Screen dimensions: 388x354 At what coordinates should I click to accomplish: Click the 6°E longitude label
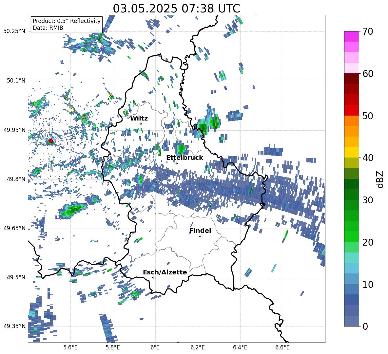tap(155, 347)
